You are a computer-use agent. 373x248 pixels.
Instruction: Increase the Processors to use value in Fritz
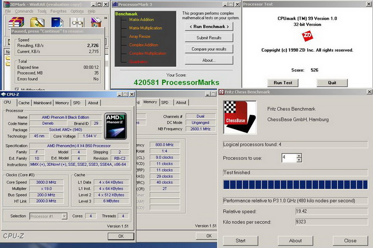(x=299, y=156)
